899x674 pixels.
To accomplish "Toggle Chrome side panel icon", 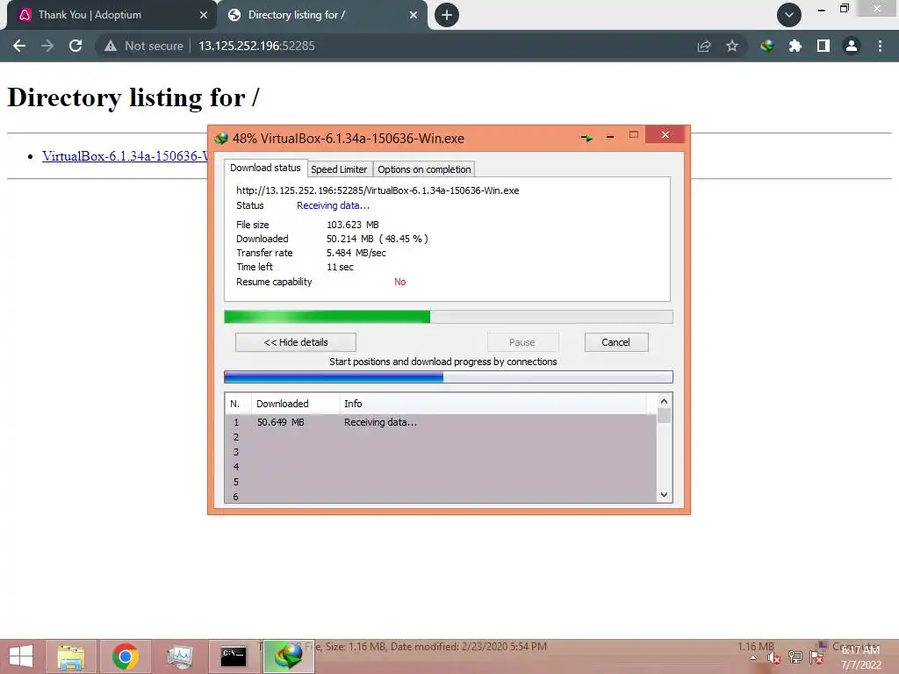I will 823,46.
